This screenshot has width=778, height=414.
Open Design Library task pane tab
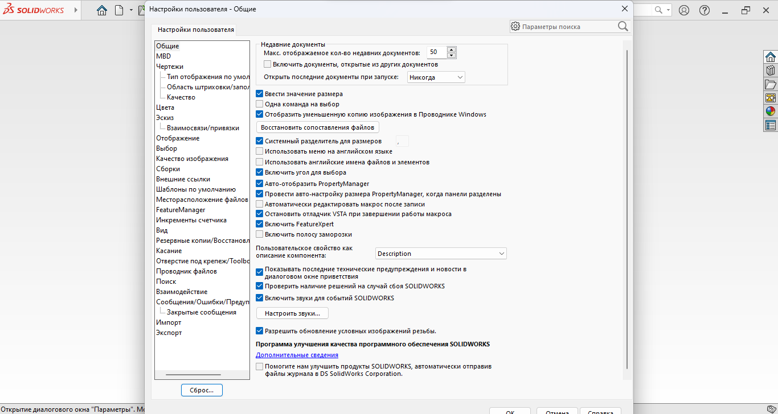tap(771, 71)
